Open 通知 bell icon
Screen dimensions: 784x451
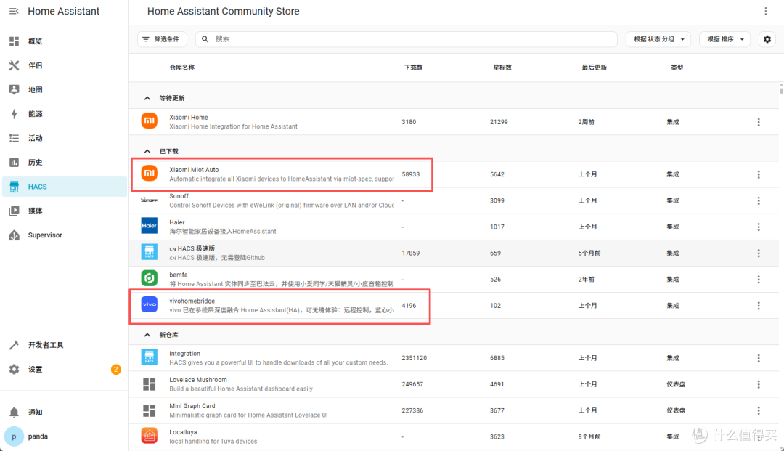tap(14, 412)
